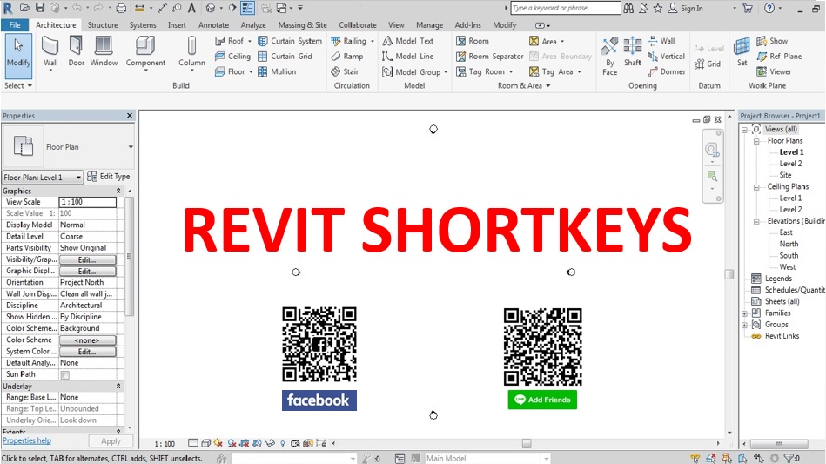The width and height of the screenshot is (826, 464).
Task: Toggle the Sun Path checkbox
Action: pyautogui.click(x=64, y=375)
